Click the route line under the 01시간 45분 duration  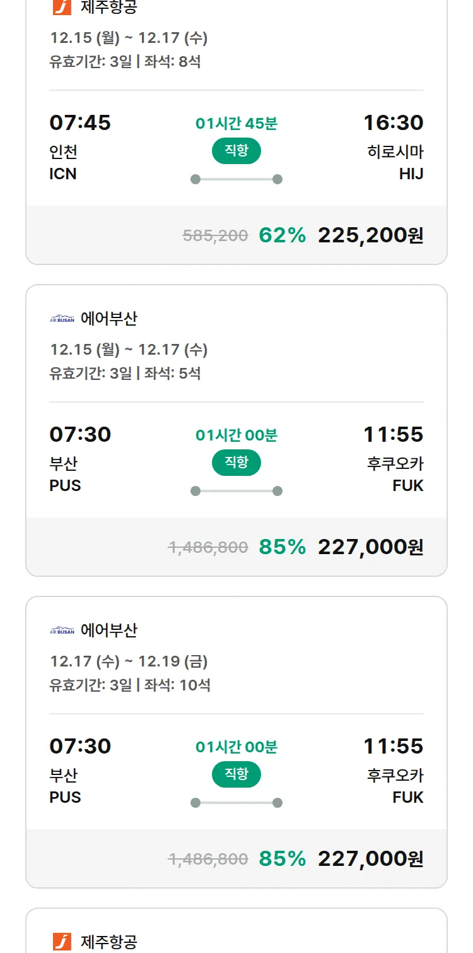(x=236, y=179)
